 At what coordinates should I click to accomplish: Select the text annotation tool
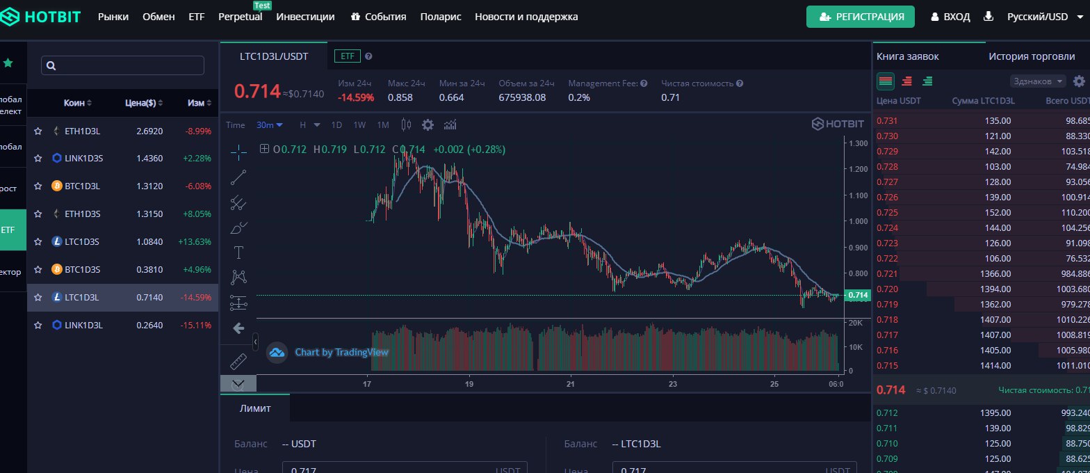tap(238, 252)
